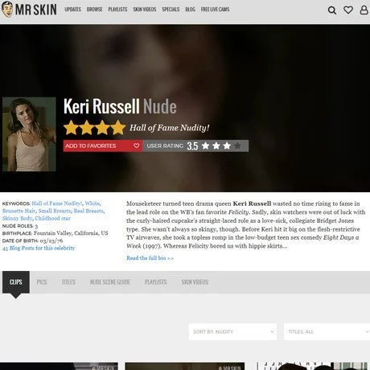This screenshot has width=370, height=370.
Task: Follow the Childhood star keyword link
Action: 53,218
